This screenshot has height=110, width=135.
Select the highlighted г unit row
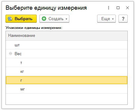coord(67,80)
